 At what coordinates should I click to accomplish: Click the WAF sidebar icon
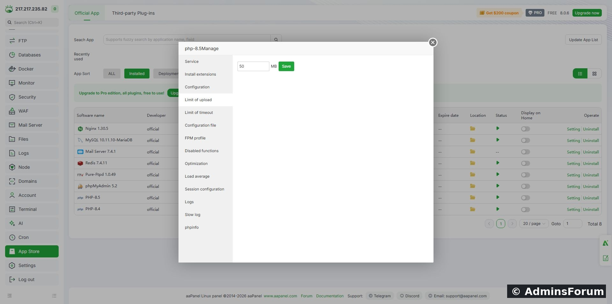(12, 111)
